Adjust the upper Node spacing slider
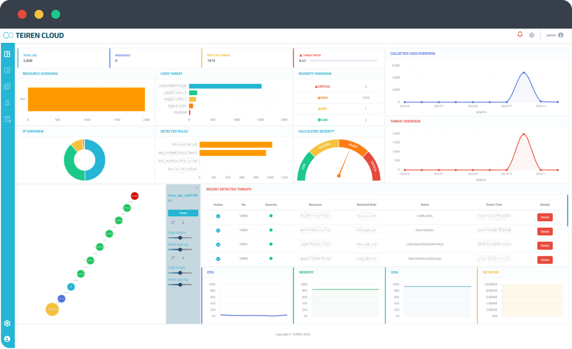Image resolution: width=572 pixels, height=349 pixels. [180, 250]
